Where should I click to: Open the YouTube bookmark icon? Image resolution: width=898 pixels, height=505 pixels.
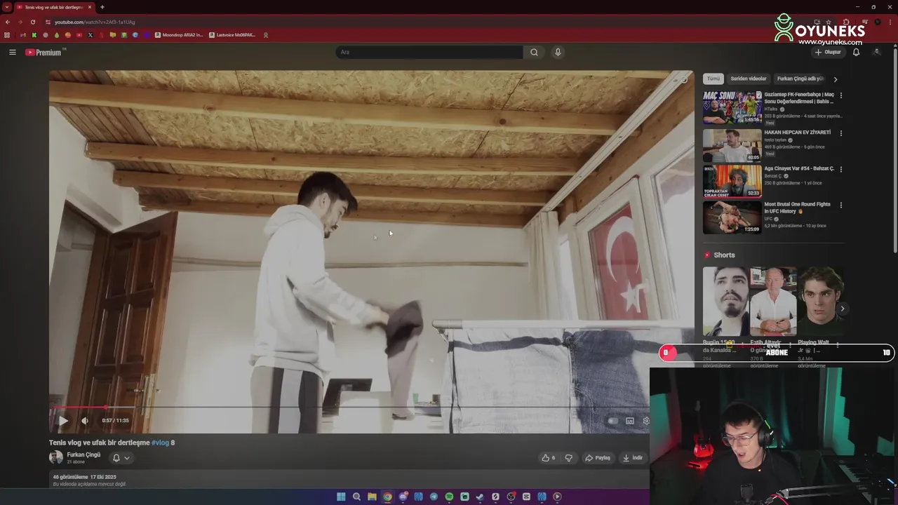pyautogui.click(x=79, y=35)
